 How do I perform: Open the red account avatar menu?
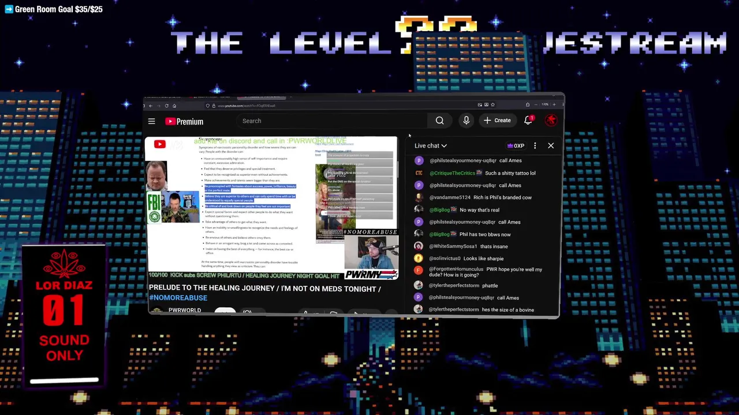pos(551,120)
